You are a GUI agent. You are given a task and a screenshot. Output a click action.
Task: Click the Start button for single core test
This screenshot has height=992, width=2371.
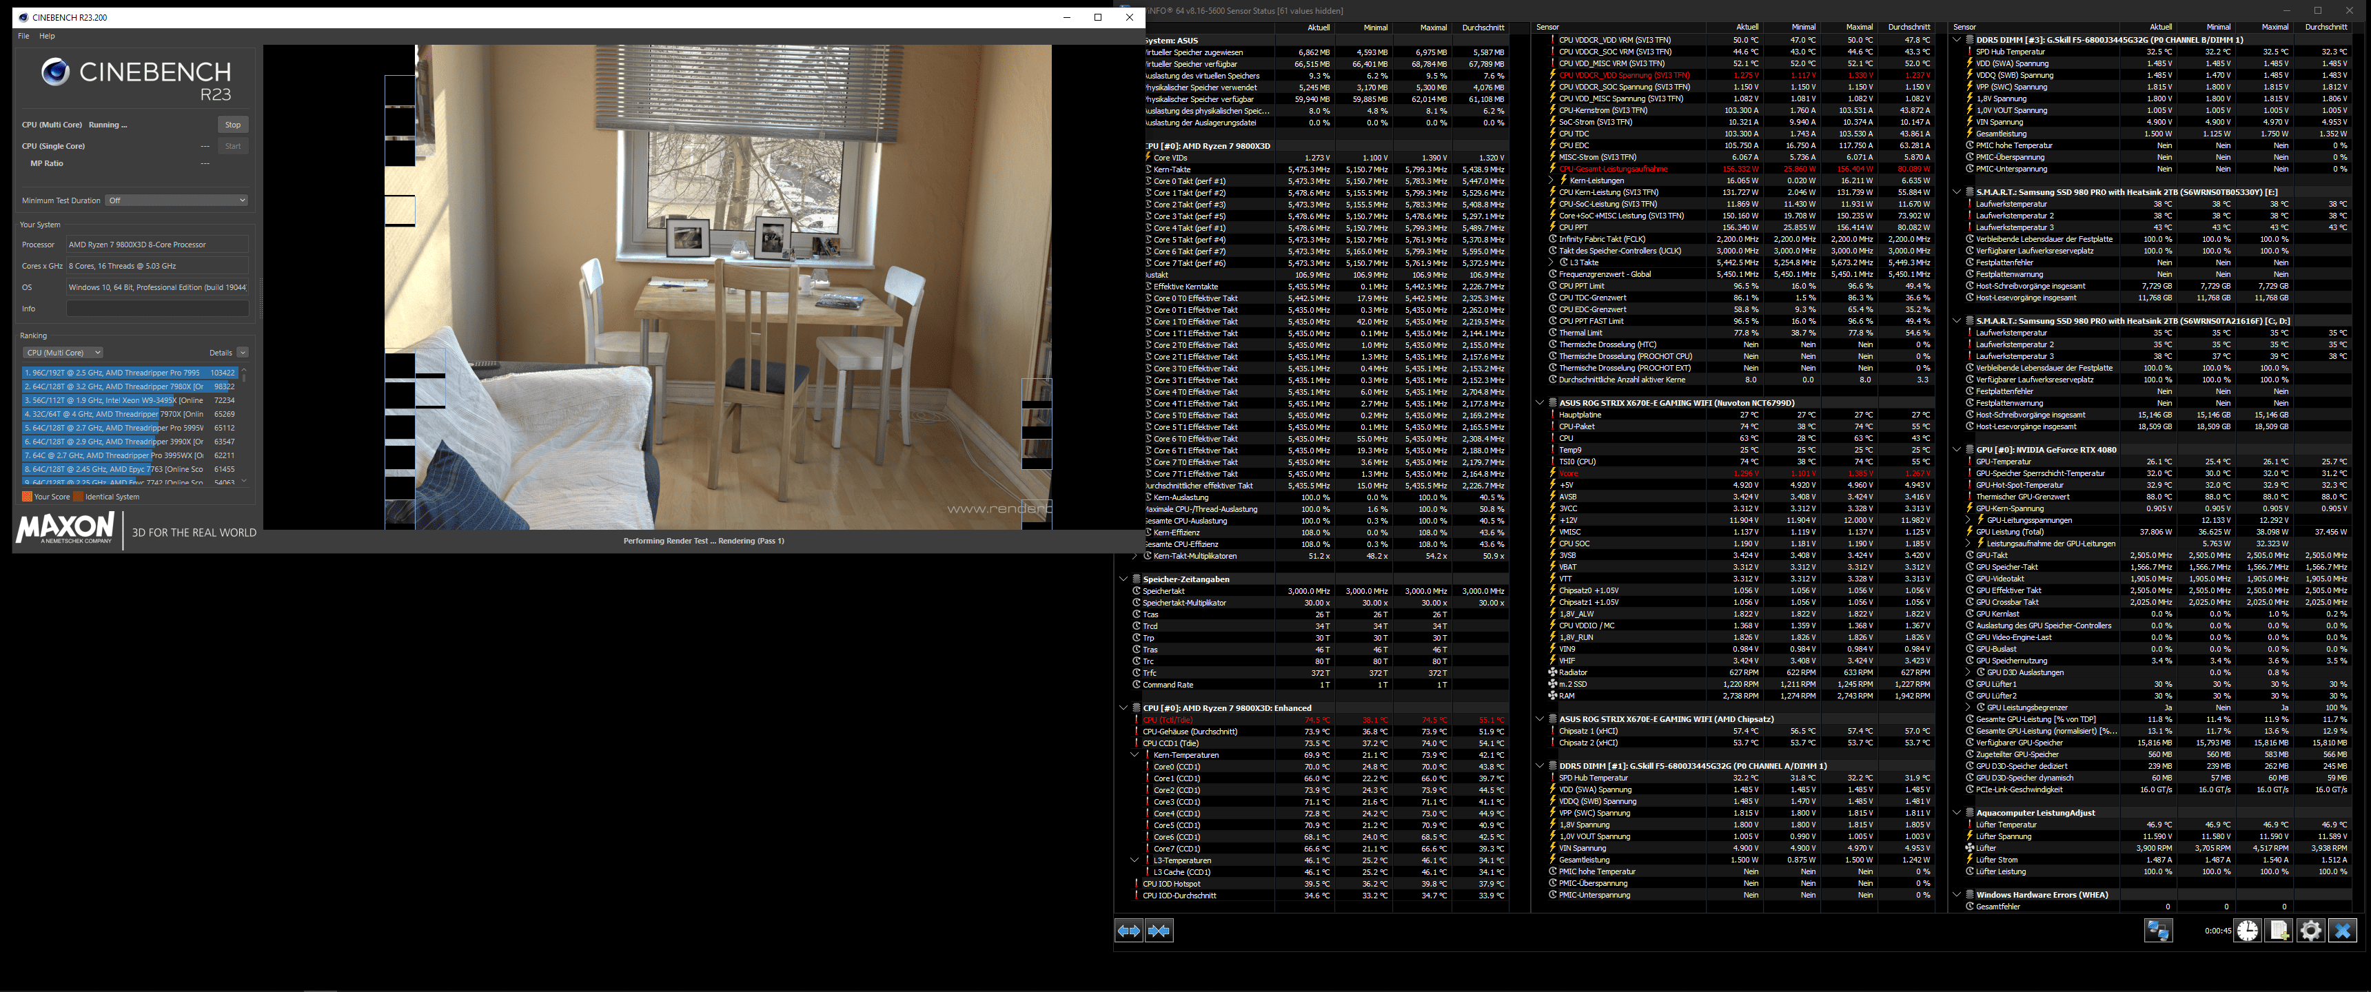233,145
